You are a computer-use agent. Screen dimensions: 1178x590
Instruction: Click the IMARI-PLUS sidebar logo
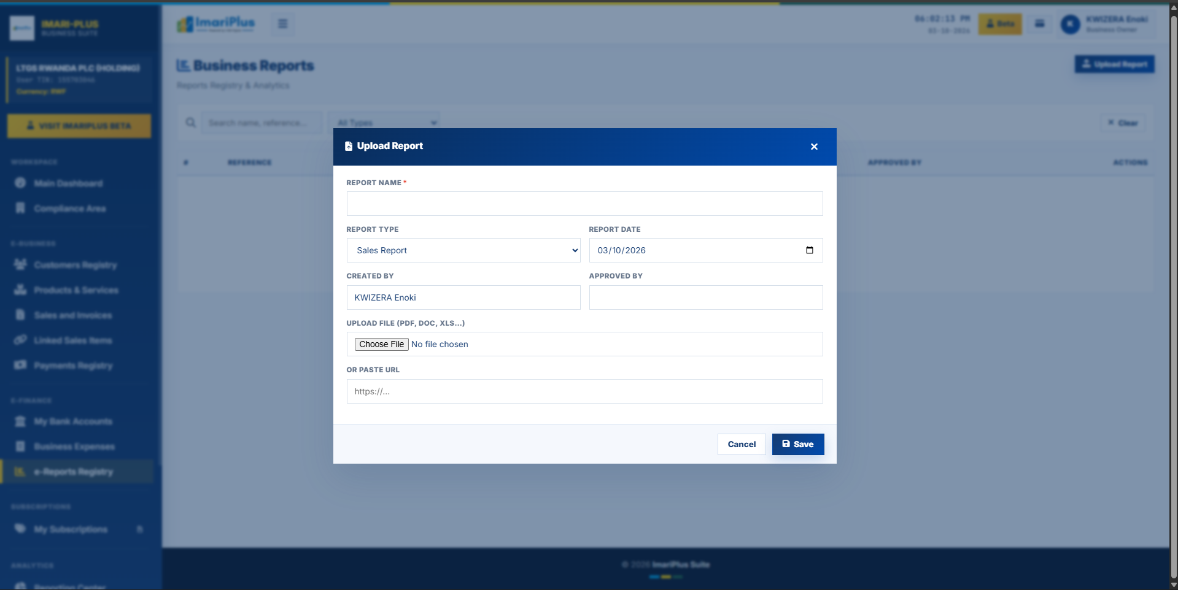(x=22, y=28)
